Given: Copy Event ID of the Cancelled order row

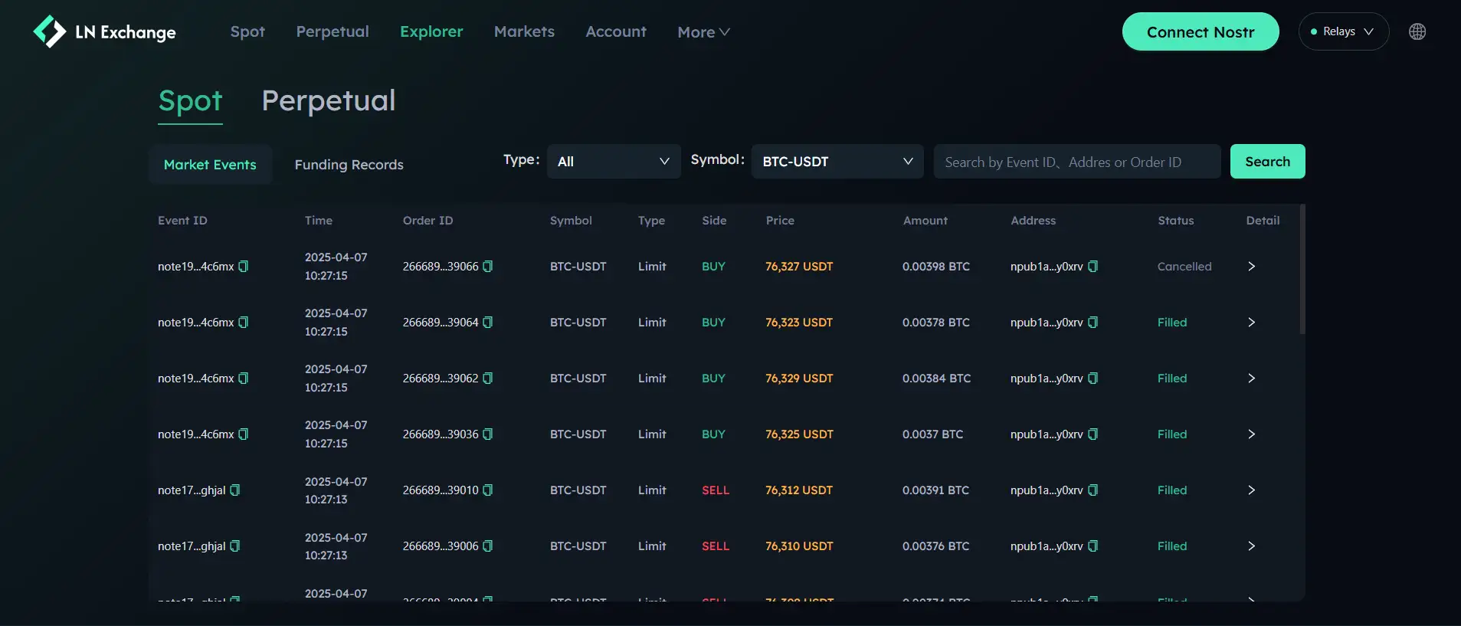Looking at the screenshot, I should (244, 267).
